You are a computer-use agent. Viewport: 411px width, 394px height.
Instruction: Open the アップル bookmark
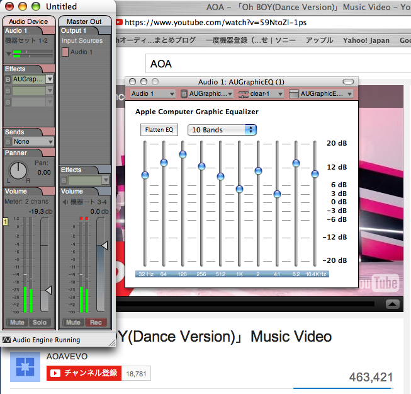pos(319,40)
